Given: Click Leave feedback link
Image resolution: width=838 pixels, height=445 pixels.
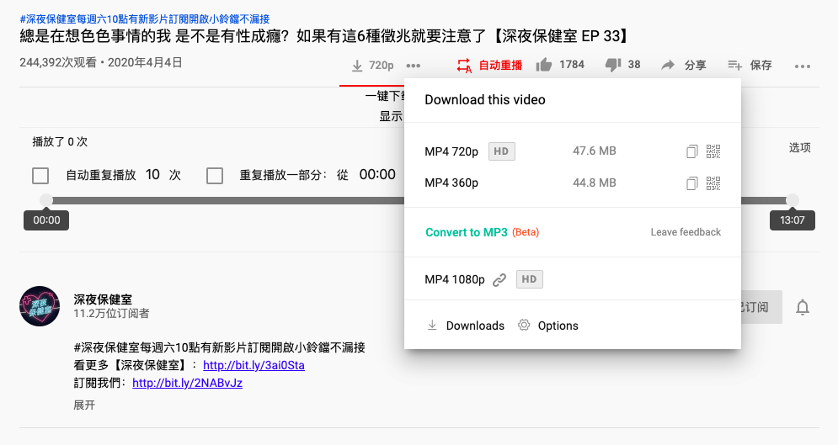Looking at the screenshot, I should (686, 232).
